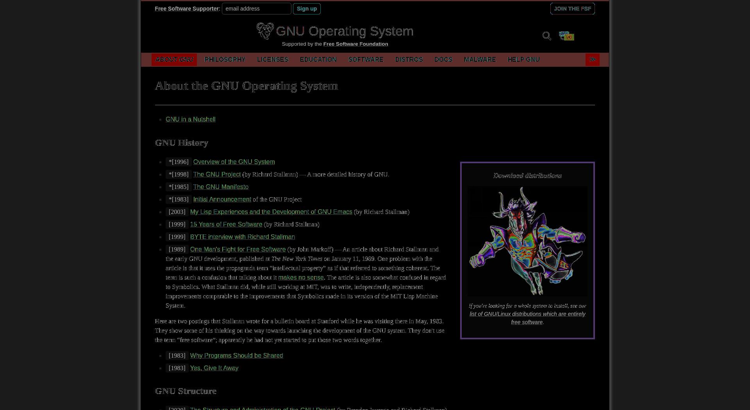
Task: Open Why Programs Should be Shared link
Action: (236, 356)
